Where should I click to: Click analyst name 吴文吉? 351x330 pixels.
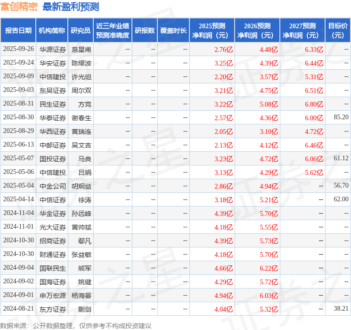click(x=81, y=145)
